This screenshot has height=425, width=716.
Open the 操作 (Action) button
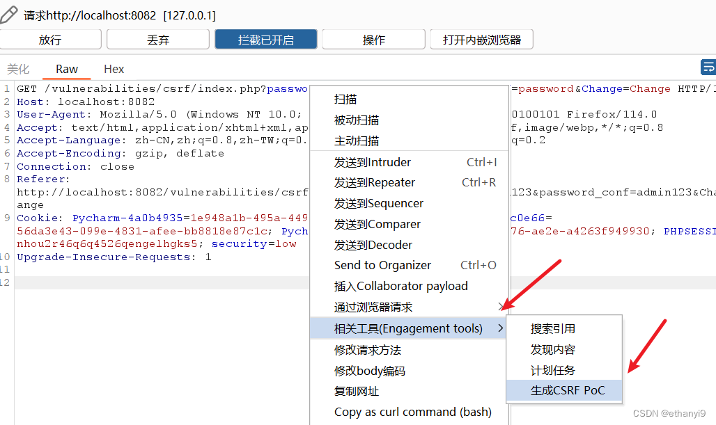point(373,40)
